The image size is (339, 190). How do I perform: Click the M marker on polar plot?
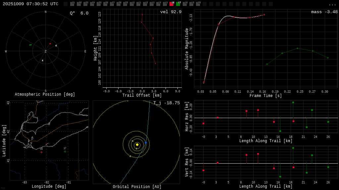pos(43,61)
